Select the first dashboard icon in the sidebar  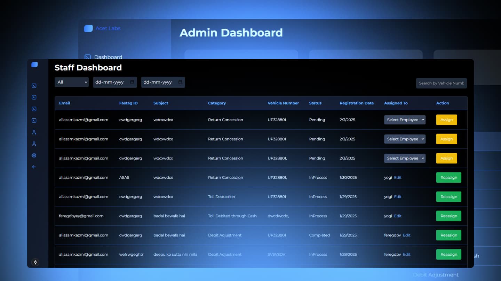click(34, 86)
